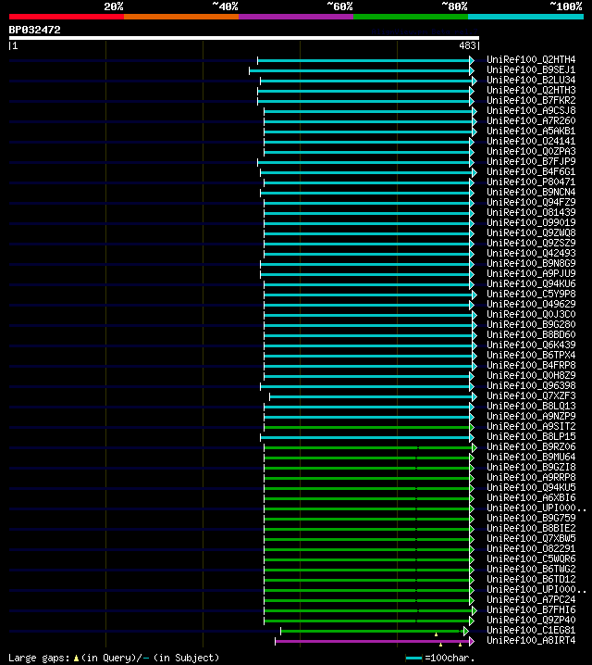Viewport: 592px width, 665px height.
Task: Click the green ~80% identity legend segment
Action: pyautogui.click(x=411, y=17)
